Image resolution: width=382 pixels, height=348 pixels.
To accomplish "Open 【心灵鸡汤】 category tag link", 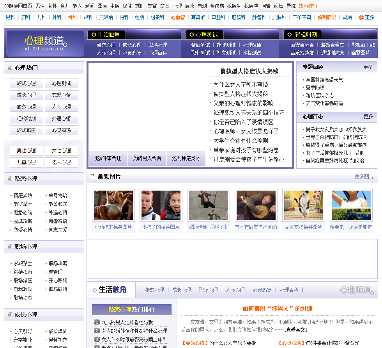I will point(292,343).
